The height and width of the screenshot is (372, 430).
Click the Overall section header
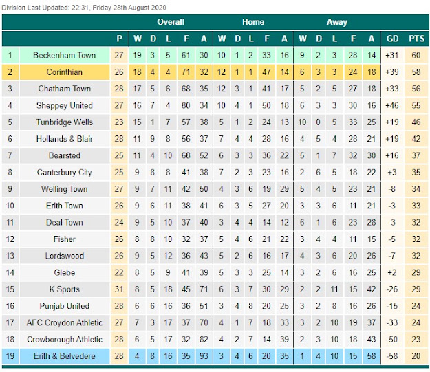pos(171,22)
